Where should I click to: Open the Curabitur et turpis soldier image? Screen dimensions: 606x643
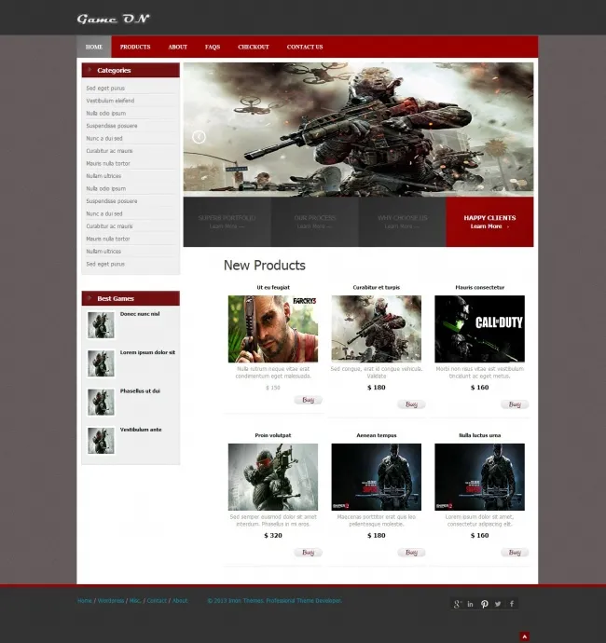[x=377, y=329]
